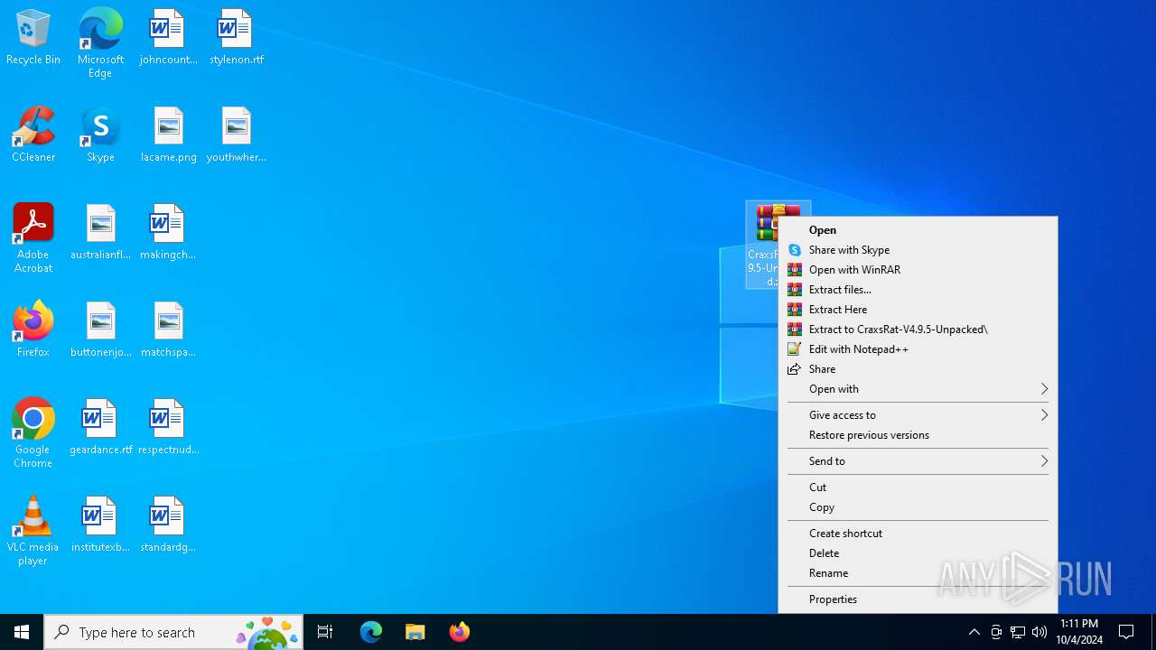Choose Rename in the context menu
Viewport: 1156px width, 650px height.
point(918,573)
